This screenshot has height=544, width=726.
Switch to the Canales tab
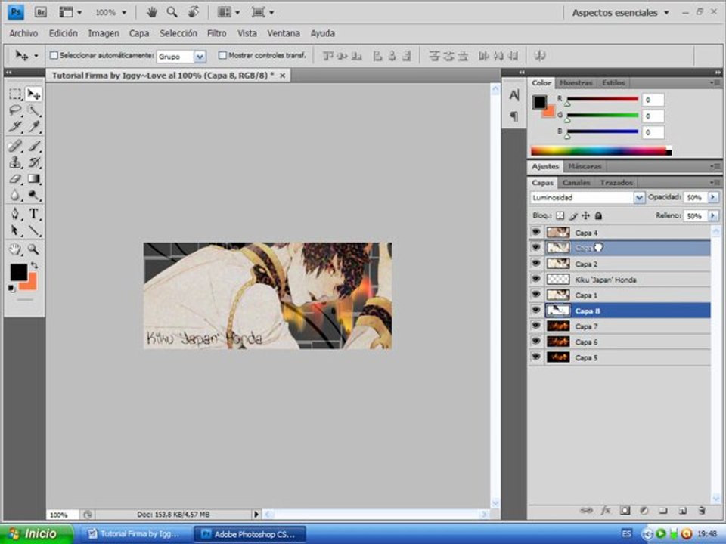coord(576,183)
